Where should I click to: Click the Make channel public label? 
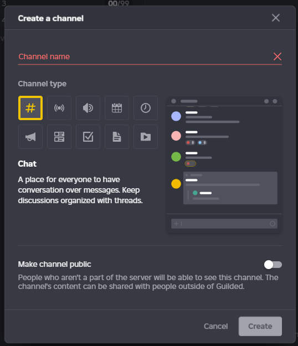pos(54,265)
